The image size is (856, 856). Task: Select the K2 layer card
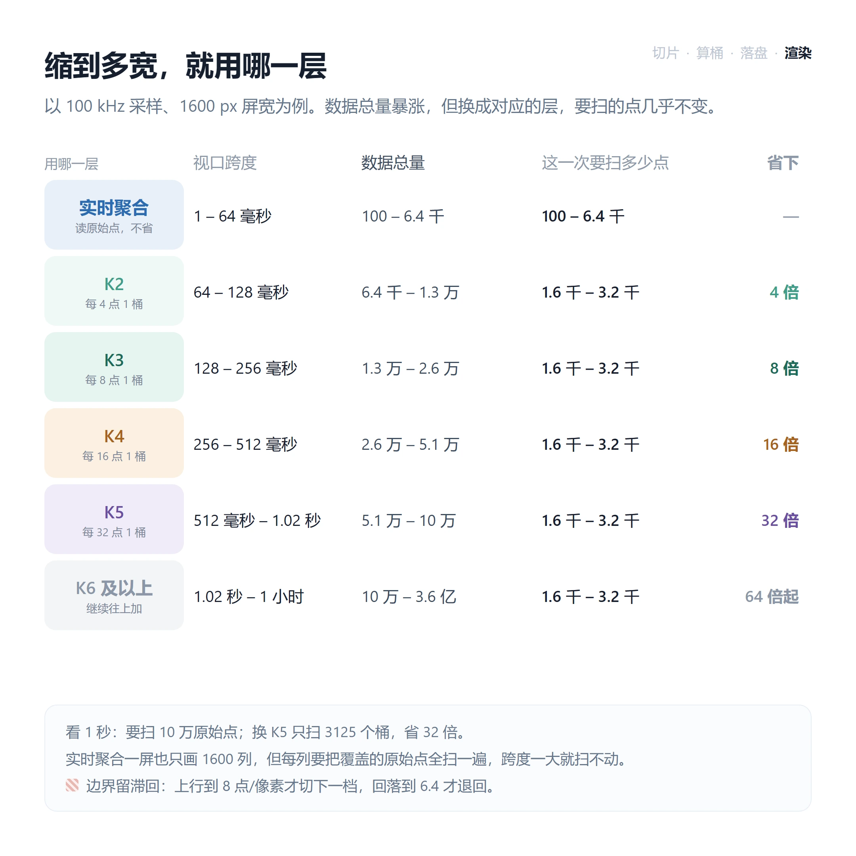(114, 290)
